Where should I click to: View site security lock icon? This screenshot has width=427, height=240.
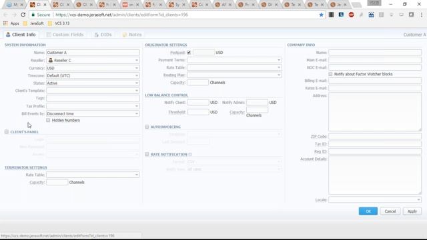33,15
